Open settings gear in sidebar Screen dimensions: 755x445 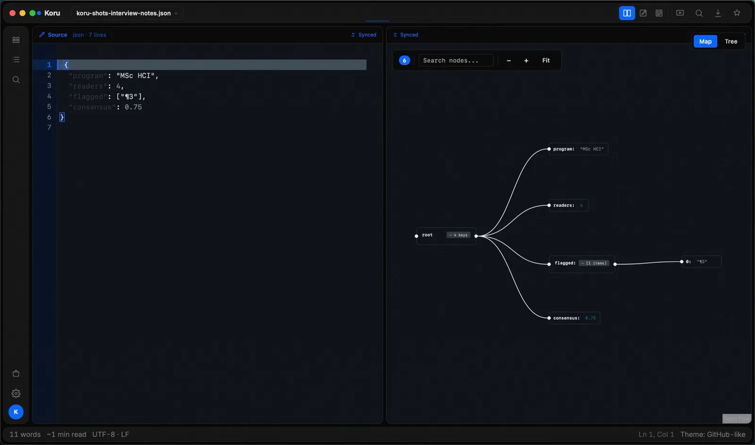(16, 393)
